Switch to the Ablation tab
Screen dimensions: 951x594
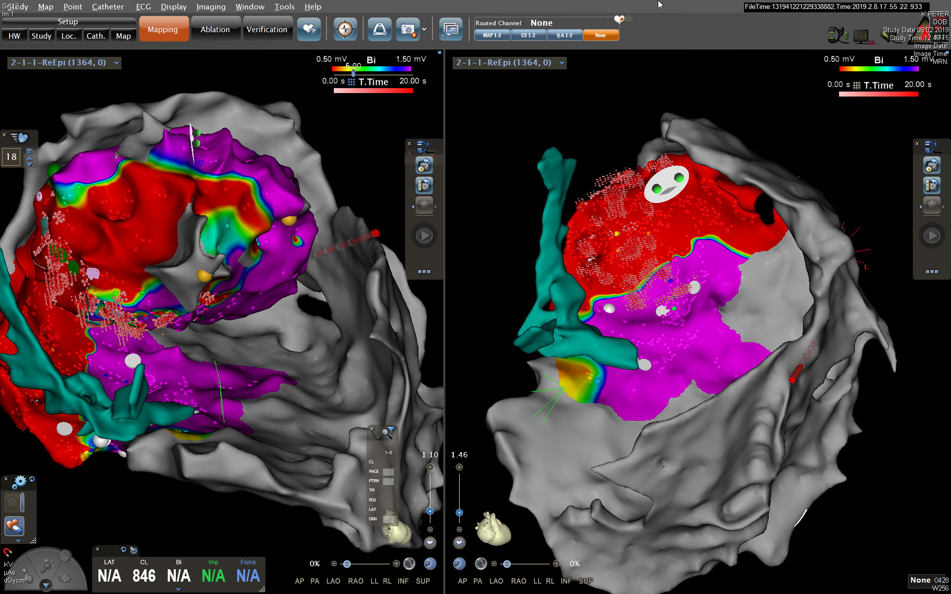pyautogui.click(x=215, y=30)
